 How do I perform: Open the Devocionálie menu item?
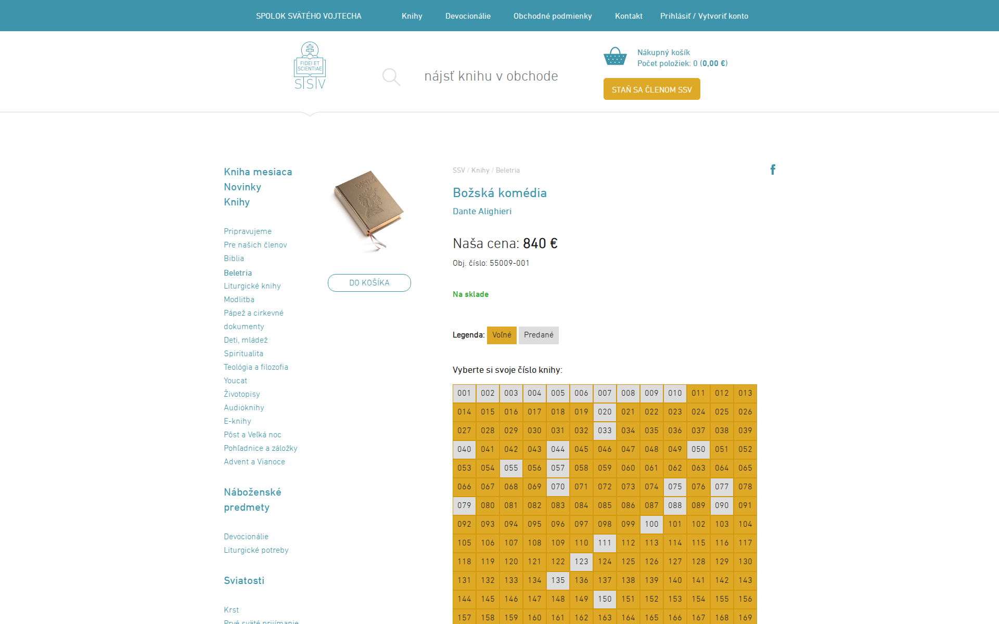click(468, 16)
